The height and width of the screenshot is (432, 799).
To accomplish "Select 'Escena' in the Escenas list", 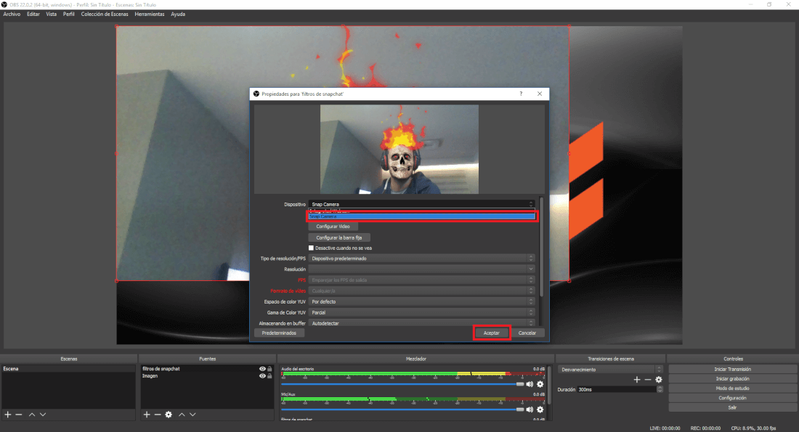I will (x=69, y=369).
